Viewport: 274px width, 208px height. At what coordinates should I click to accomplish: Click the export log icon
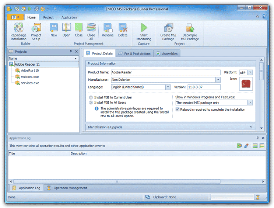tap(239, 146)
